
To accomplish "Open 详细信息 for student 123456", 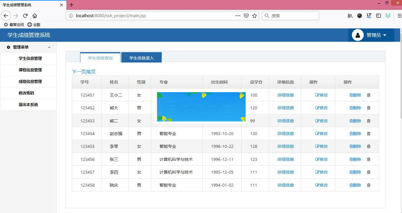I will click(285, 159).
